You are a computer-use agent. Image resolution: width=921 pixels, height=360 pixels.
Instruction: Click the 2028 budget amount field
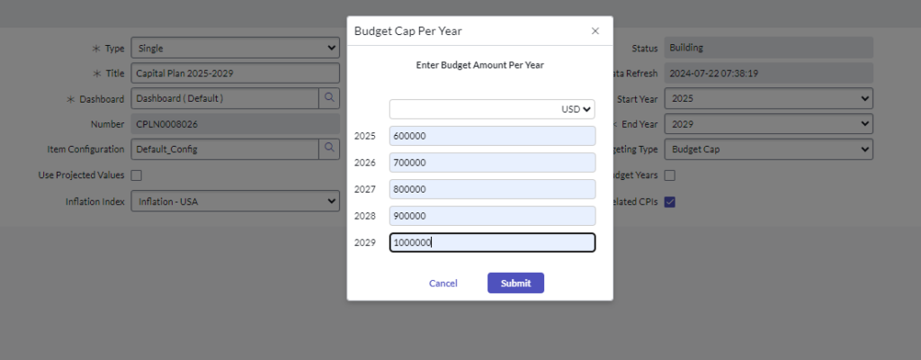[492, 216]
